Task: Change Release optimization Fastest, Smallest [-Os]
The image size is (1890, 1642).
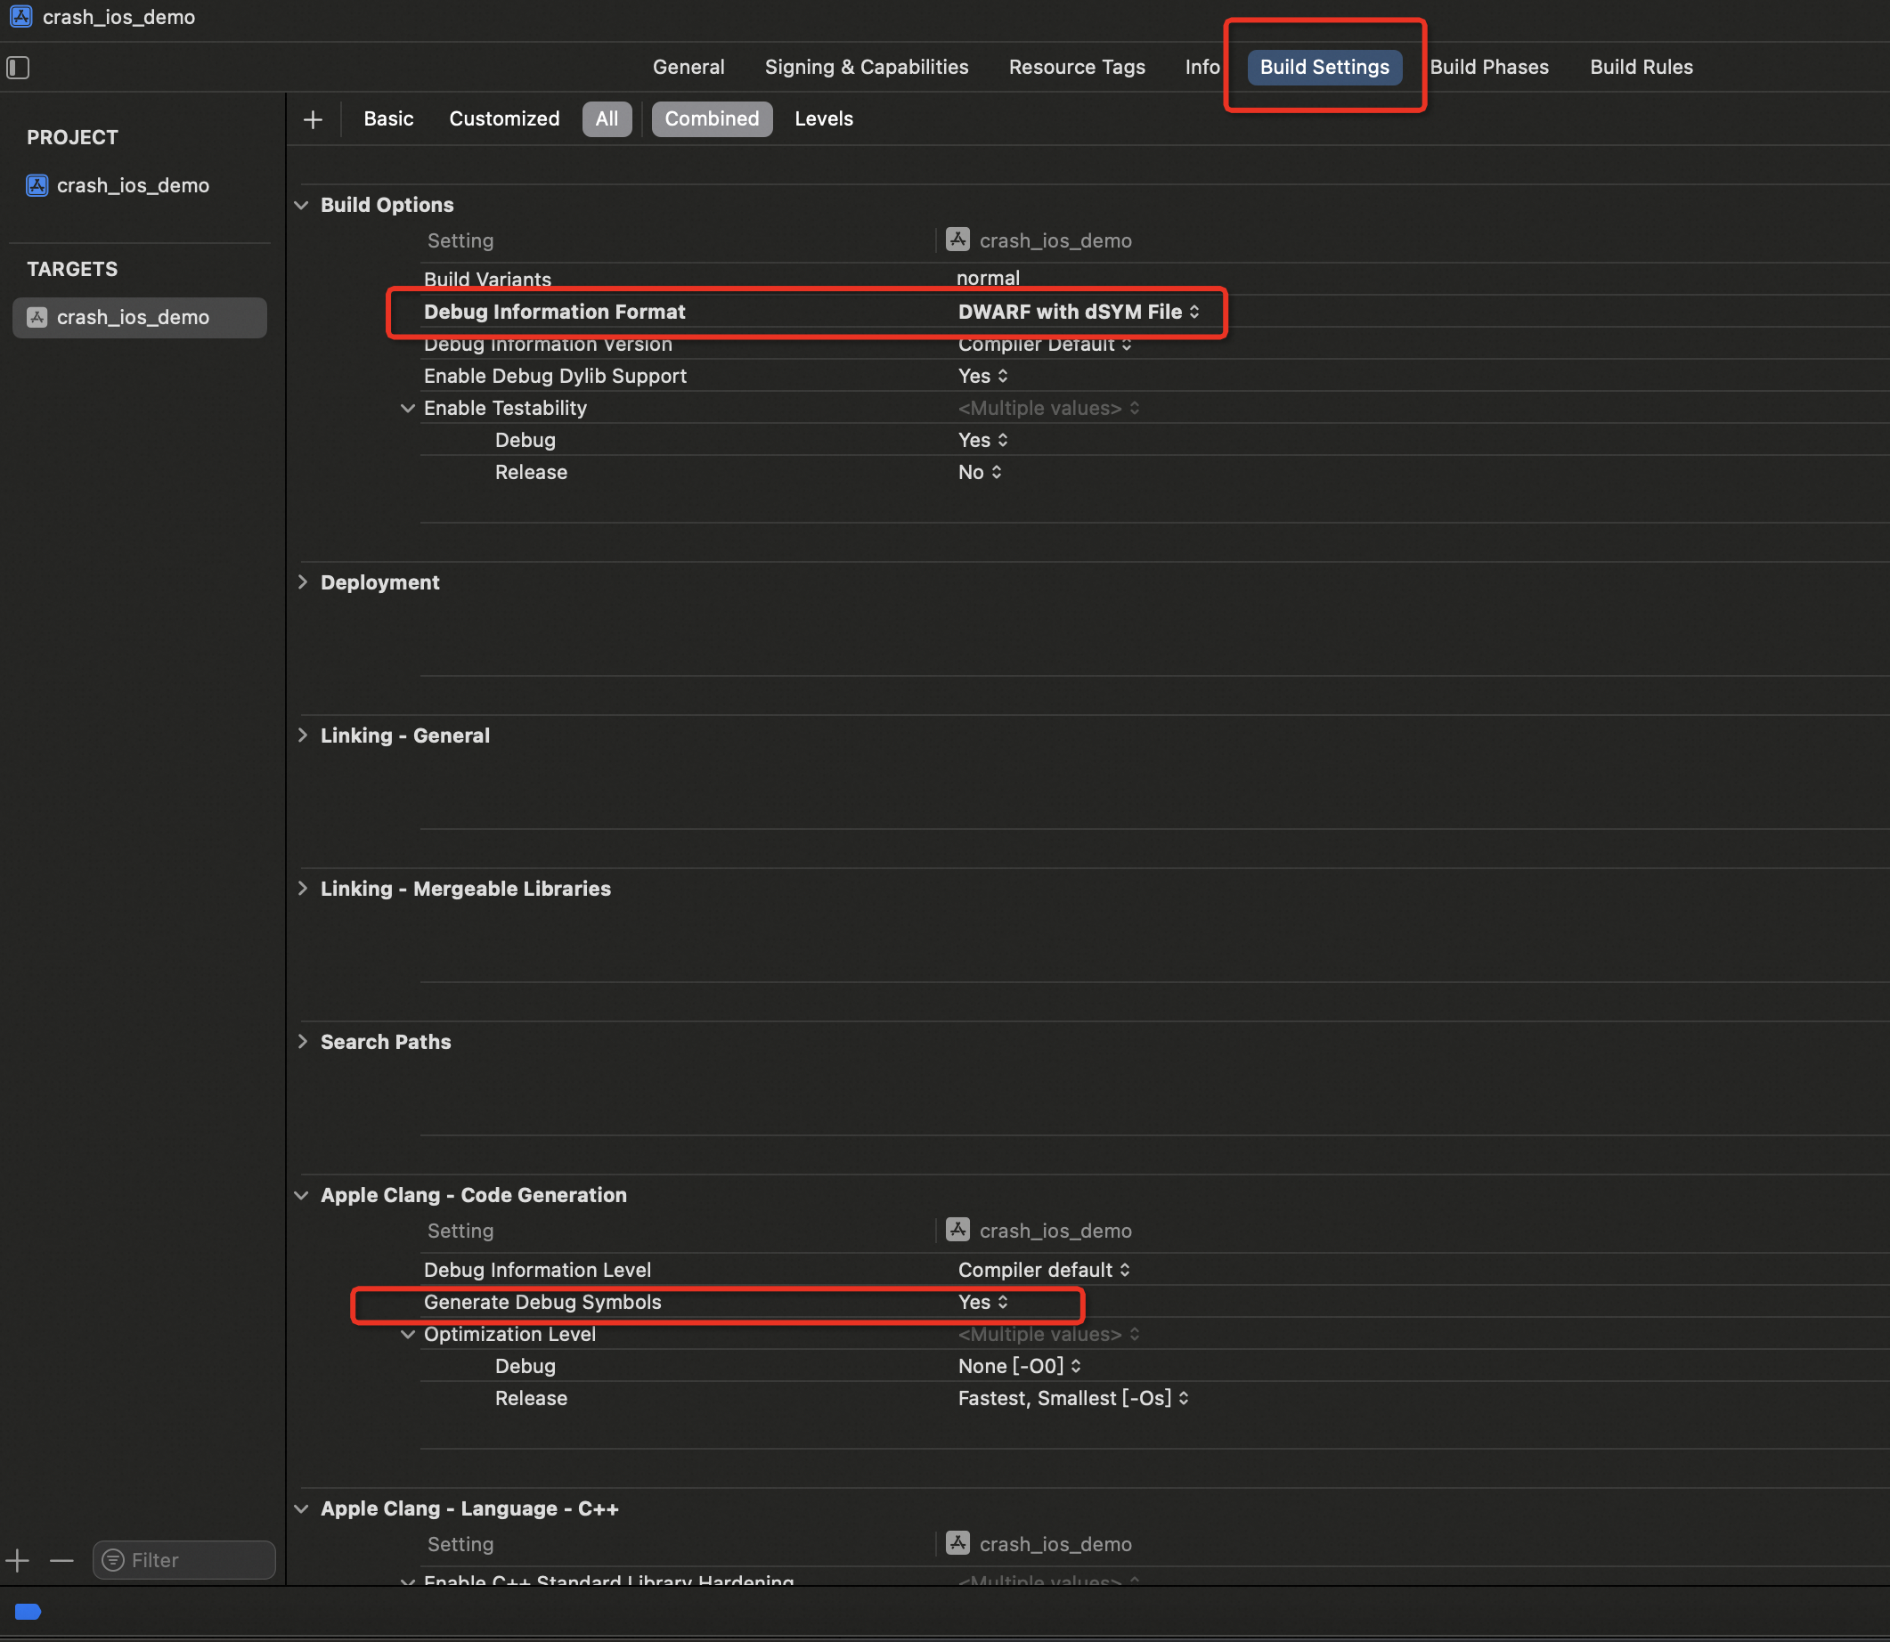Action: pos(1073,1397)
